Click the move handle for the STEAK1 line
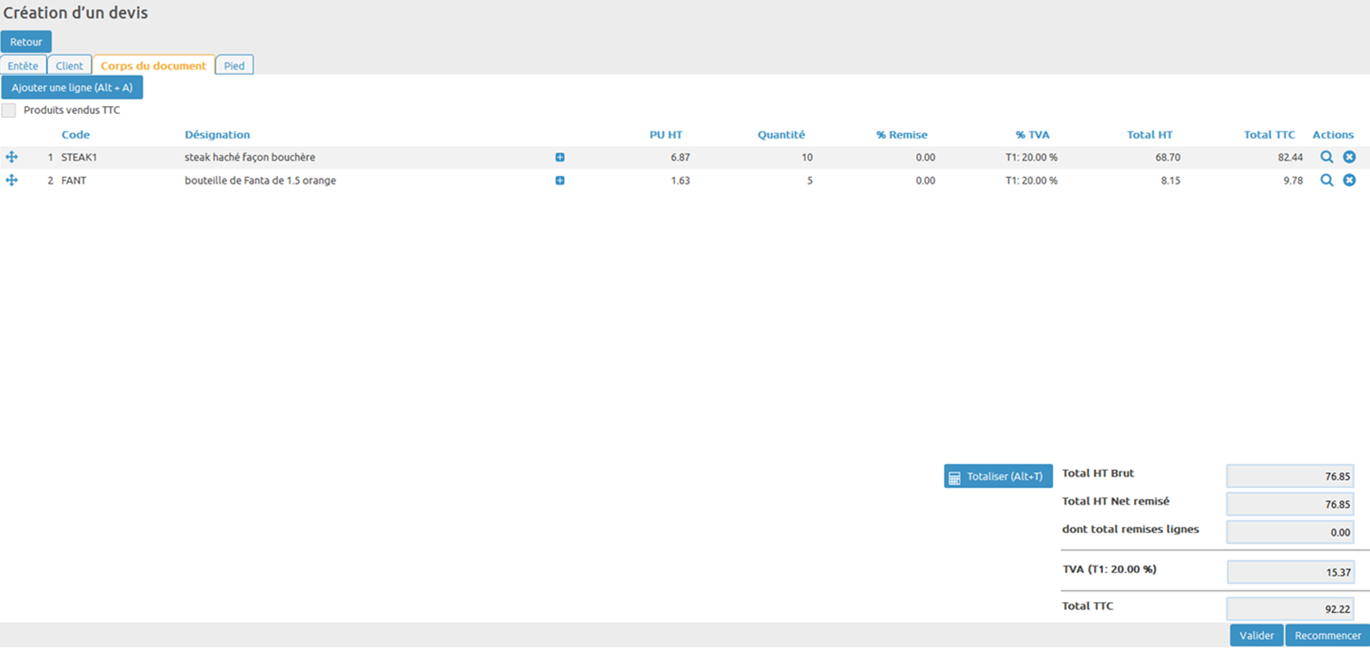The width and height of the screenshot is (1370, 648). 12,158
